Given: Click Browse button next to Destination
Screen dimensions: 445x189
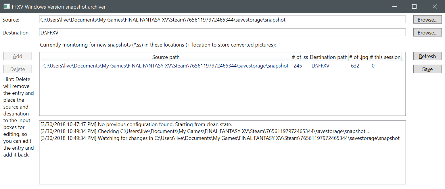Looking at the screenshot, I should tap(427, 32).
